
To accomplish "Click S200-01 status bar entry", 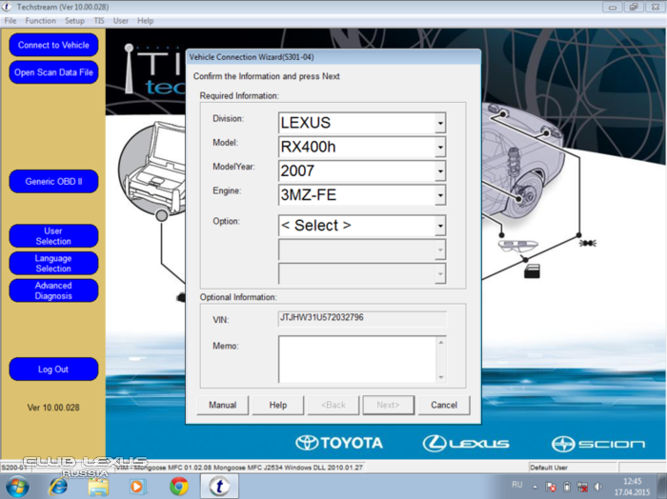I will pos(14,468).
